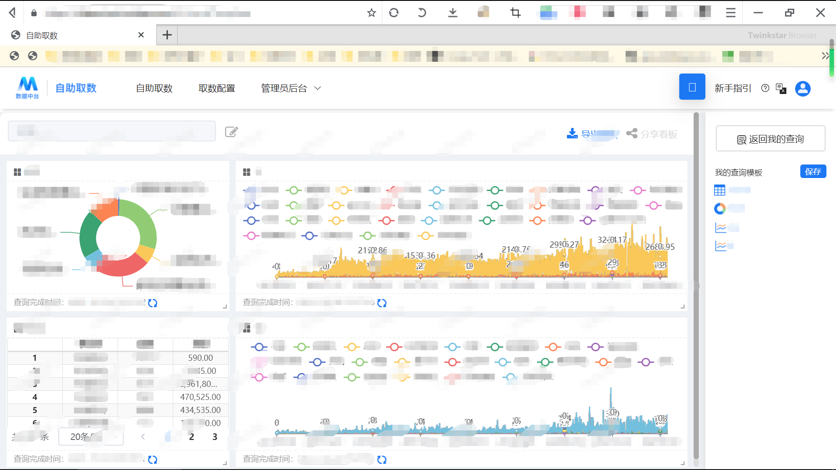Screen dimensions: 836x470
Task: Click the blue square button beside 新手指引
Action: pos(692,87)
